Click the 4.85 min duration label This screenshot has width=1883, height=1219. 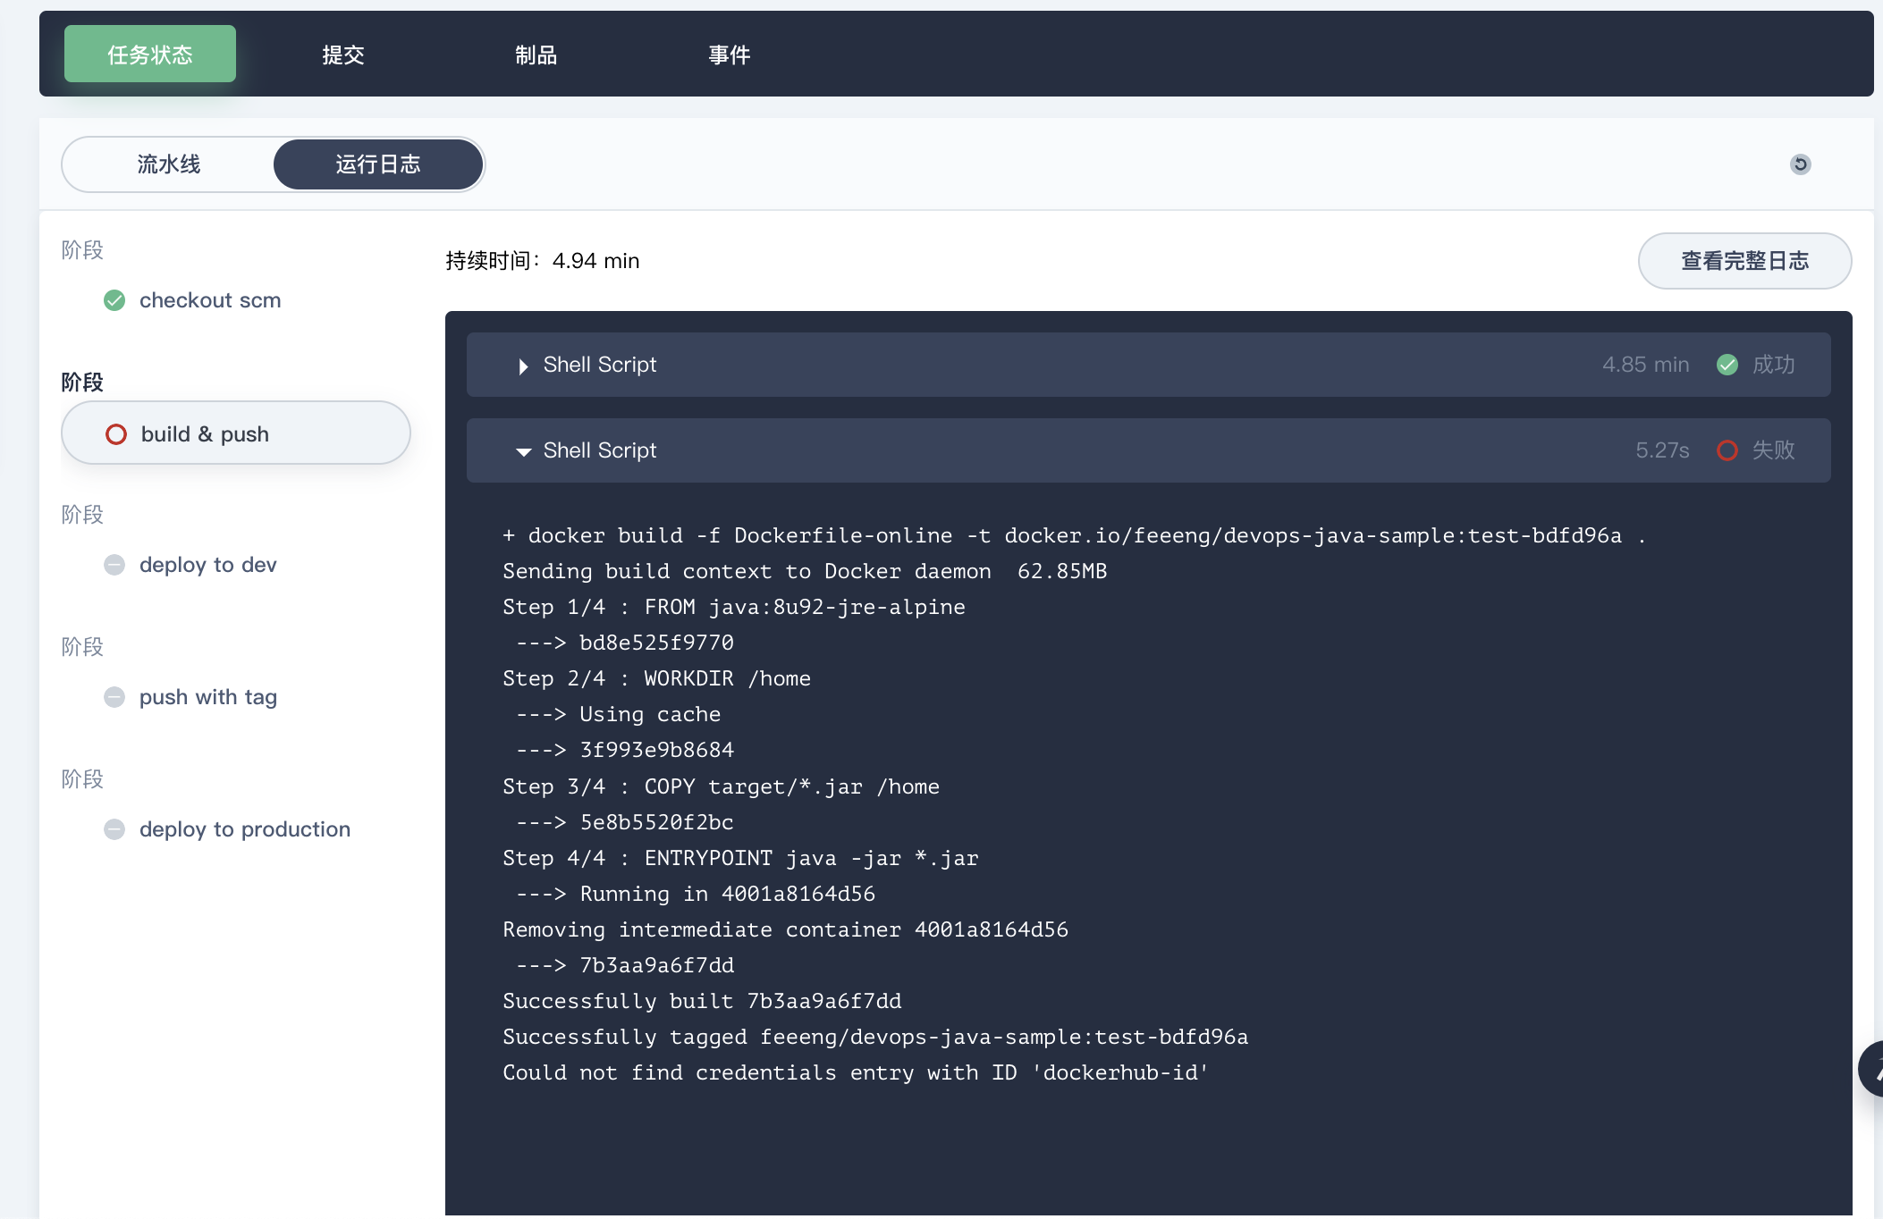(x=1644, y=365)
